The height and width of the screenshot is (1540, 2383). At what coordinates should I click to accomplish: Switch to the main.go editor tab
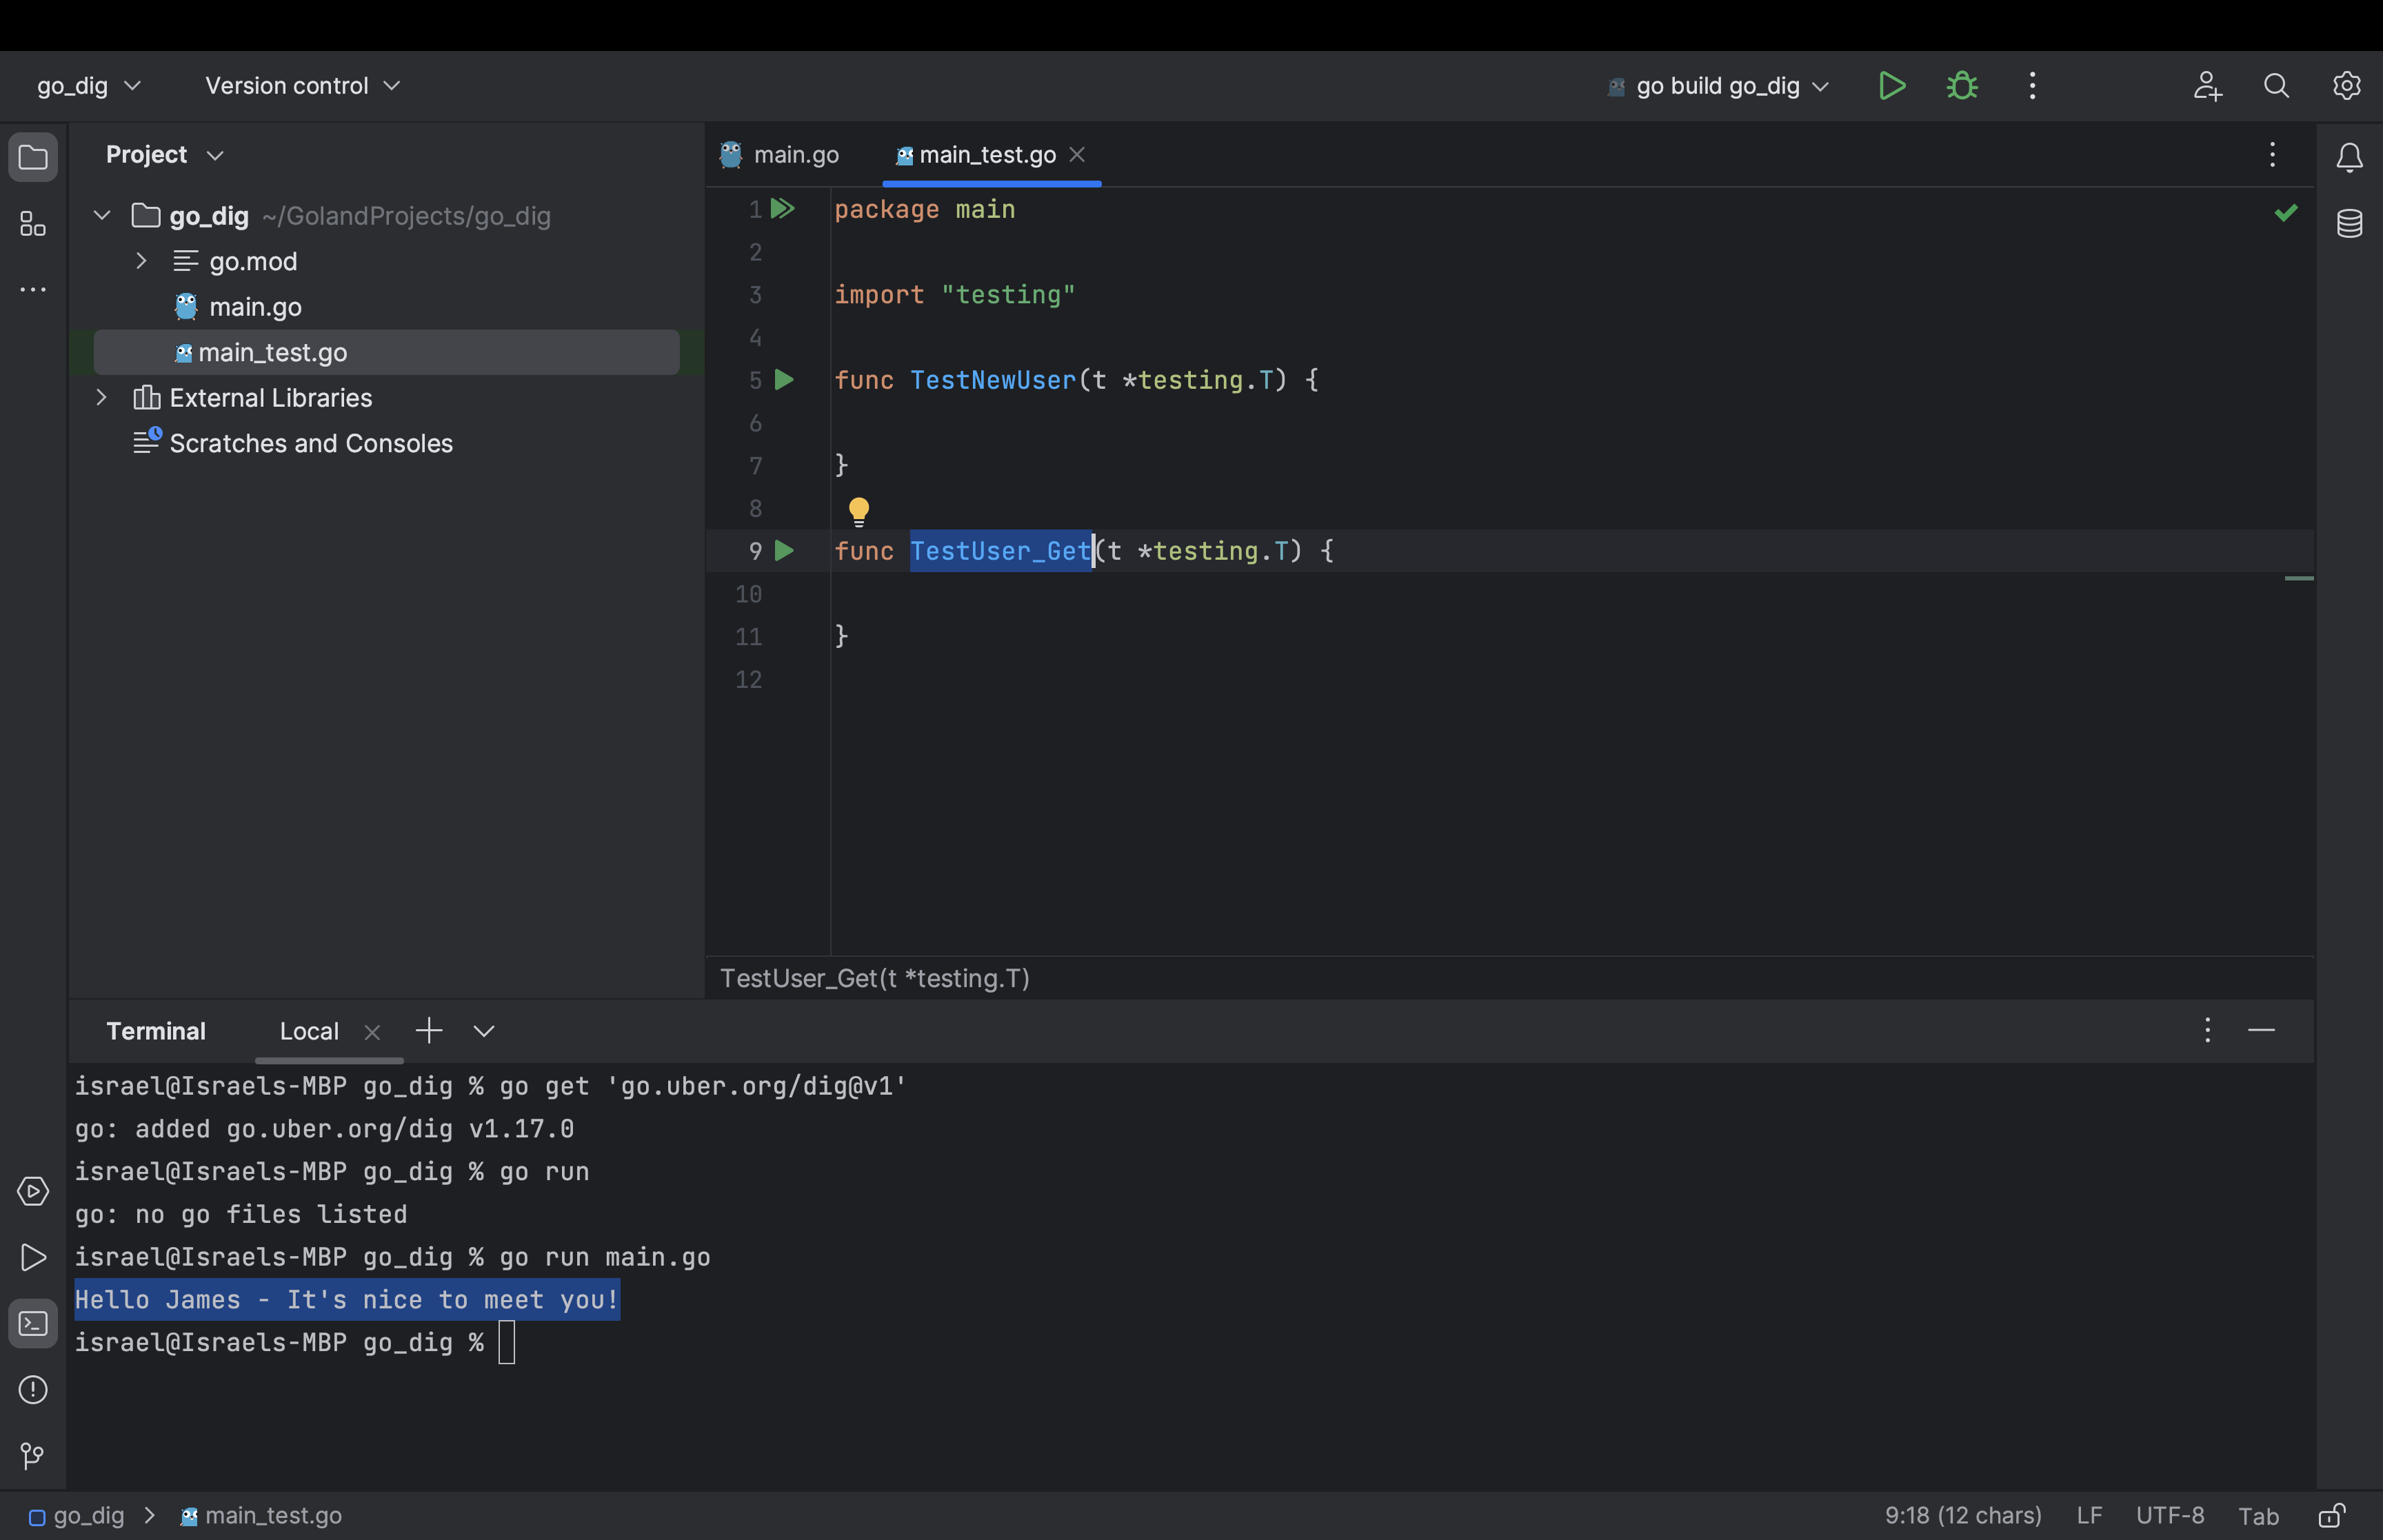tap(794, 154)
